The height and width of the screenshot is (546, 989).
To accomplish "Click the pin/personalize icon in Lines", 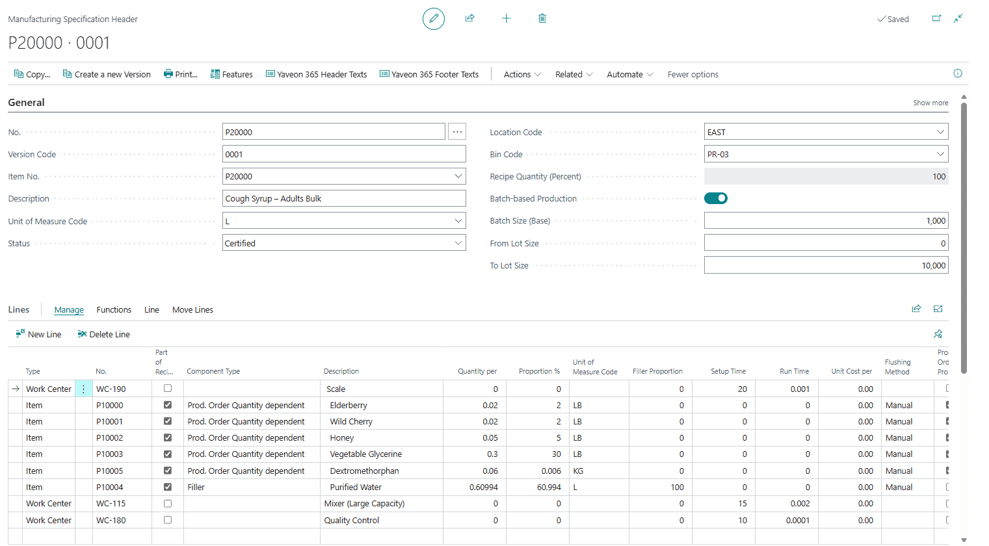I will pos(938,334).
